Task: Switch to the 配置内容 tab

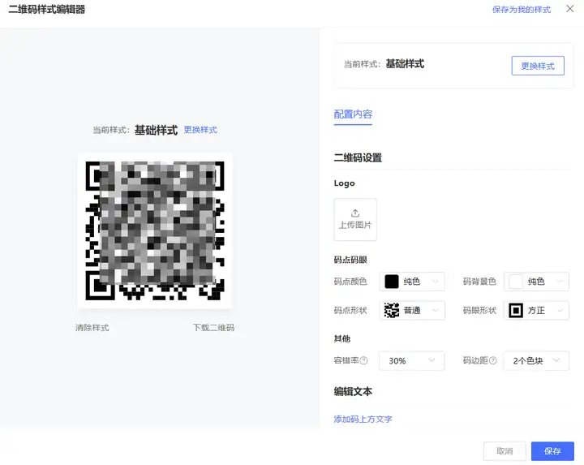Action: [353, 114]
